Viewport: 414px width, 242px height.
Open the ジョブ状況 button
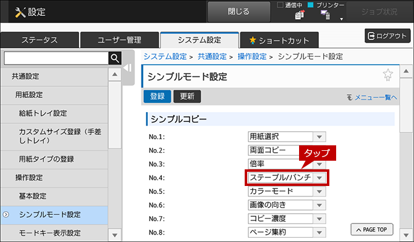pyautogui.click(x=379, y=12)
